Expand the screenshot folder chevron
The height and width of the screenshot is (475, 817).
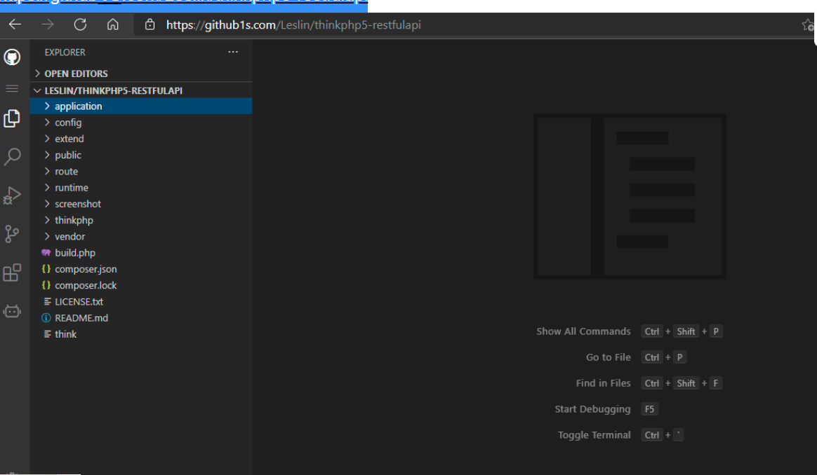pos(47,204)
